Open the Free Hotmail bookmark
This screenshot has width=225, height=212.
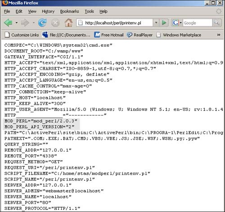(x=109, y=35)
